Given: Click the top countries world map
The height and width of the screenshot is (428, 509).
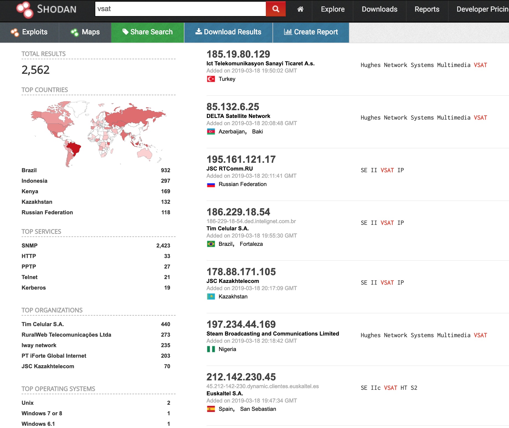Looking at the screenshot, I should [98, 134].
